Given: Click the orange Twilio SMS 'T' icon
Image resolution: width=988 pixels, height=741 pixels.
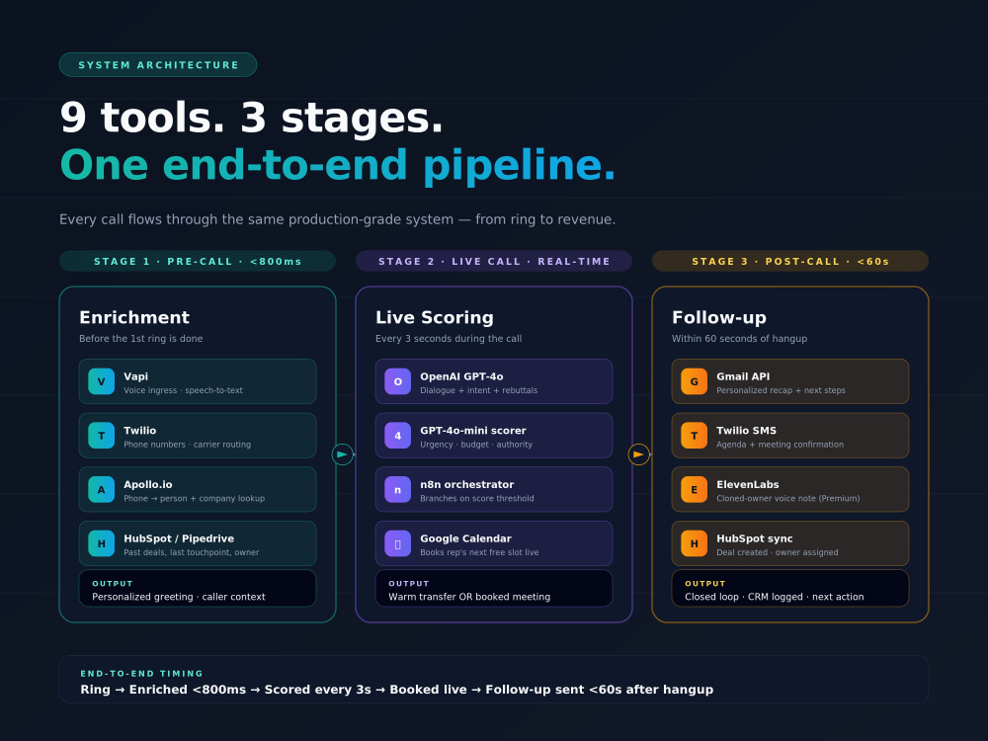Looking at the screenshot, I should 694,436.
